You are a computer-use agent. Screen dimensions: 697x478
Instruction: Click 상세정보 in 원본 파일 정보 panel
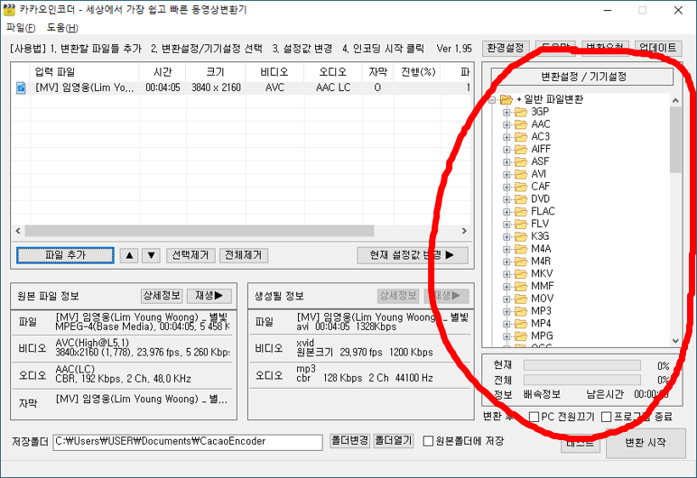tap(162, 296)
